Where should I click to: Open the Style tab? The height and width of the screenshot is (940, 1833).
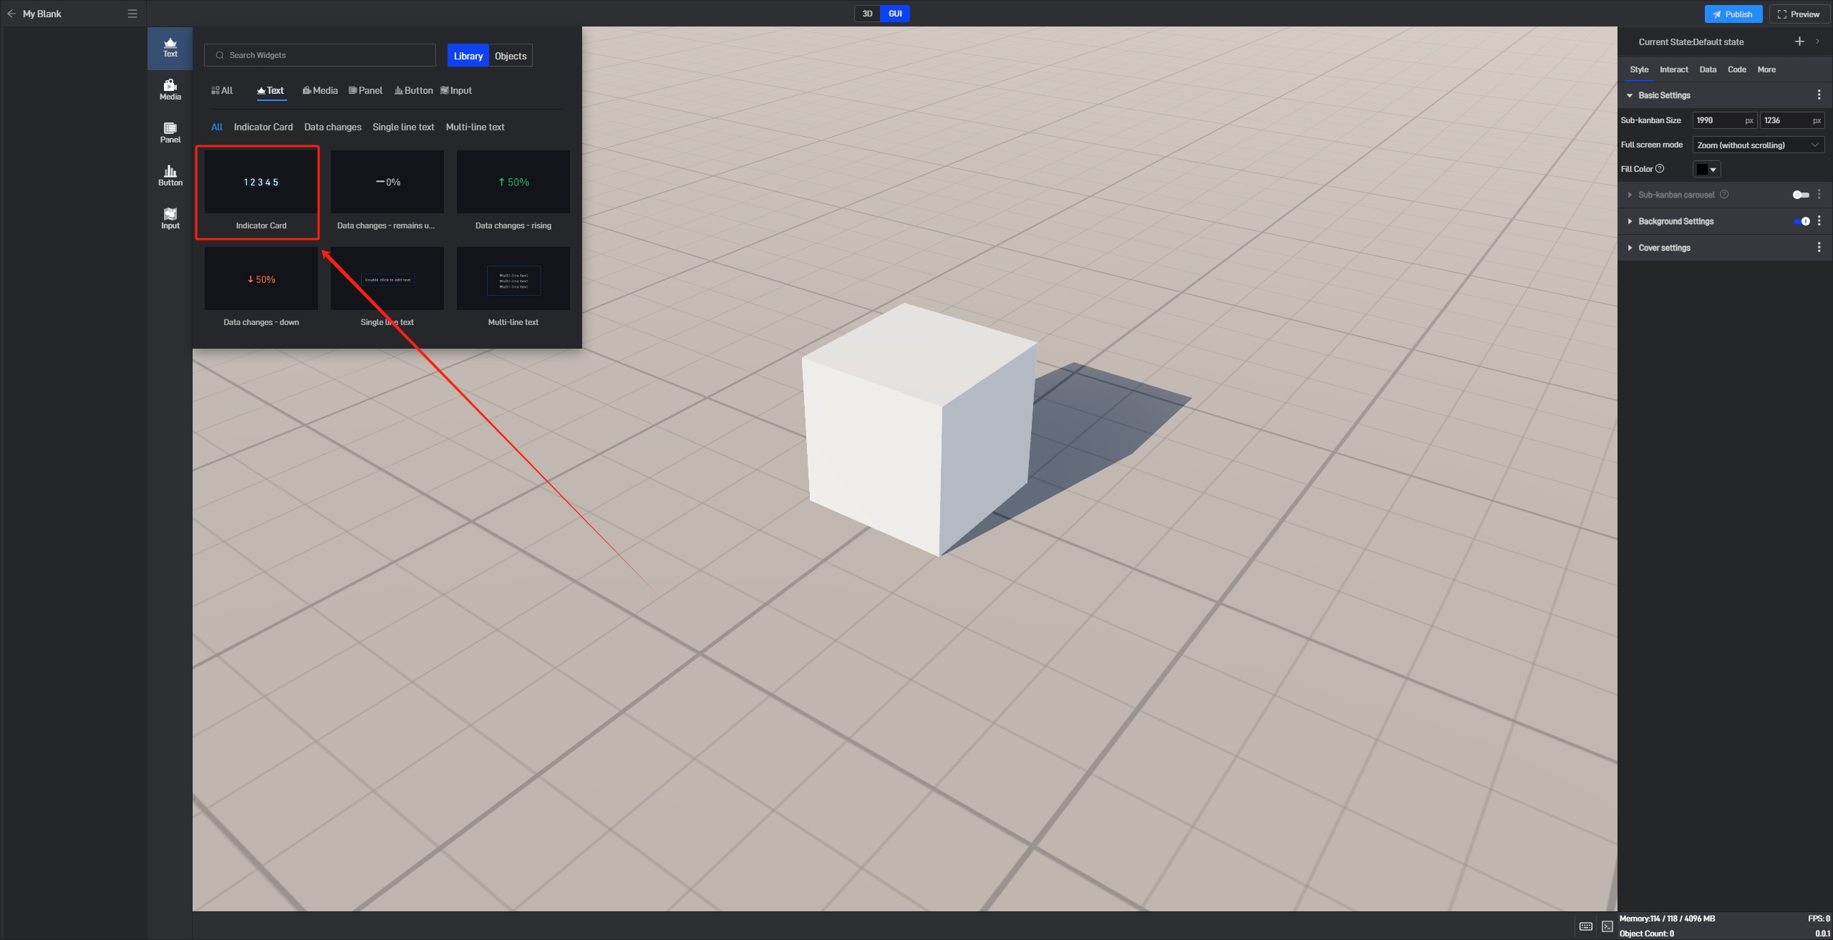coord(1639,69)
